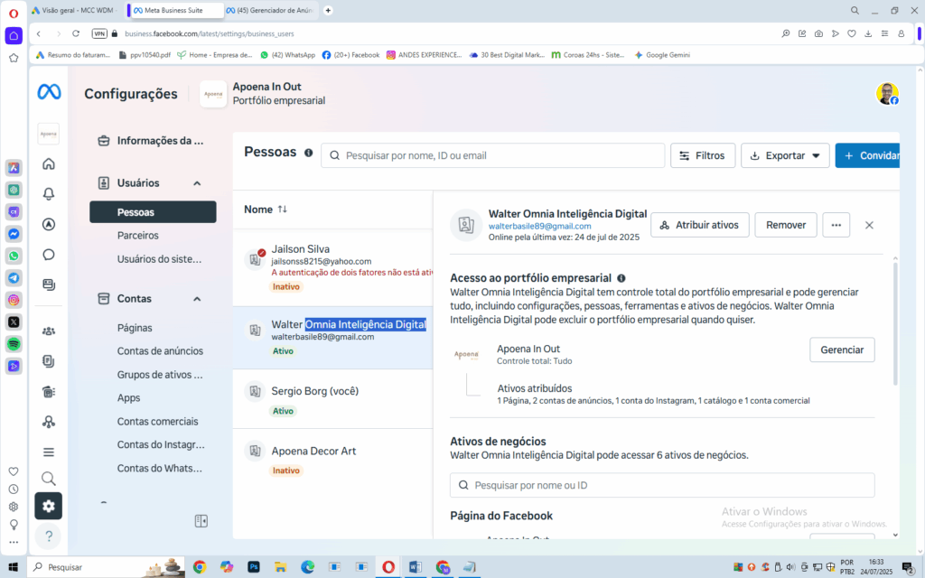Open the Content icon below chat bubble
925x578 pixels.
pyautogui.click(x=49, y=284)
